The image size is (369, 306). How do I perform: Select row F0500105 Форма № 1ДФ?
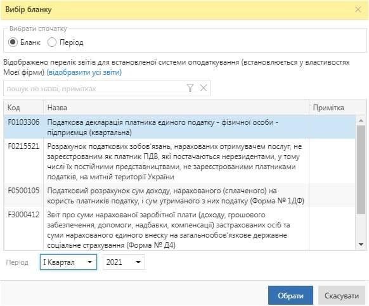(179, 196)
